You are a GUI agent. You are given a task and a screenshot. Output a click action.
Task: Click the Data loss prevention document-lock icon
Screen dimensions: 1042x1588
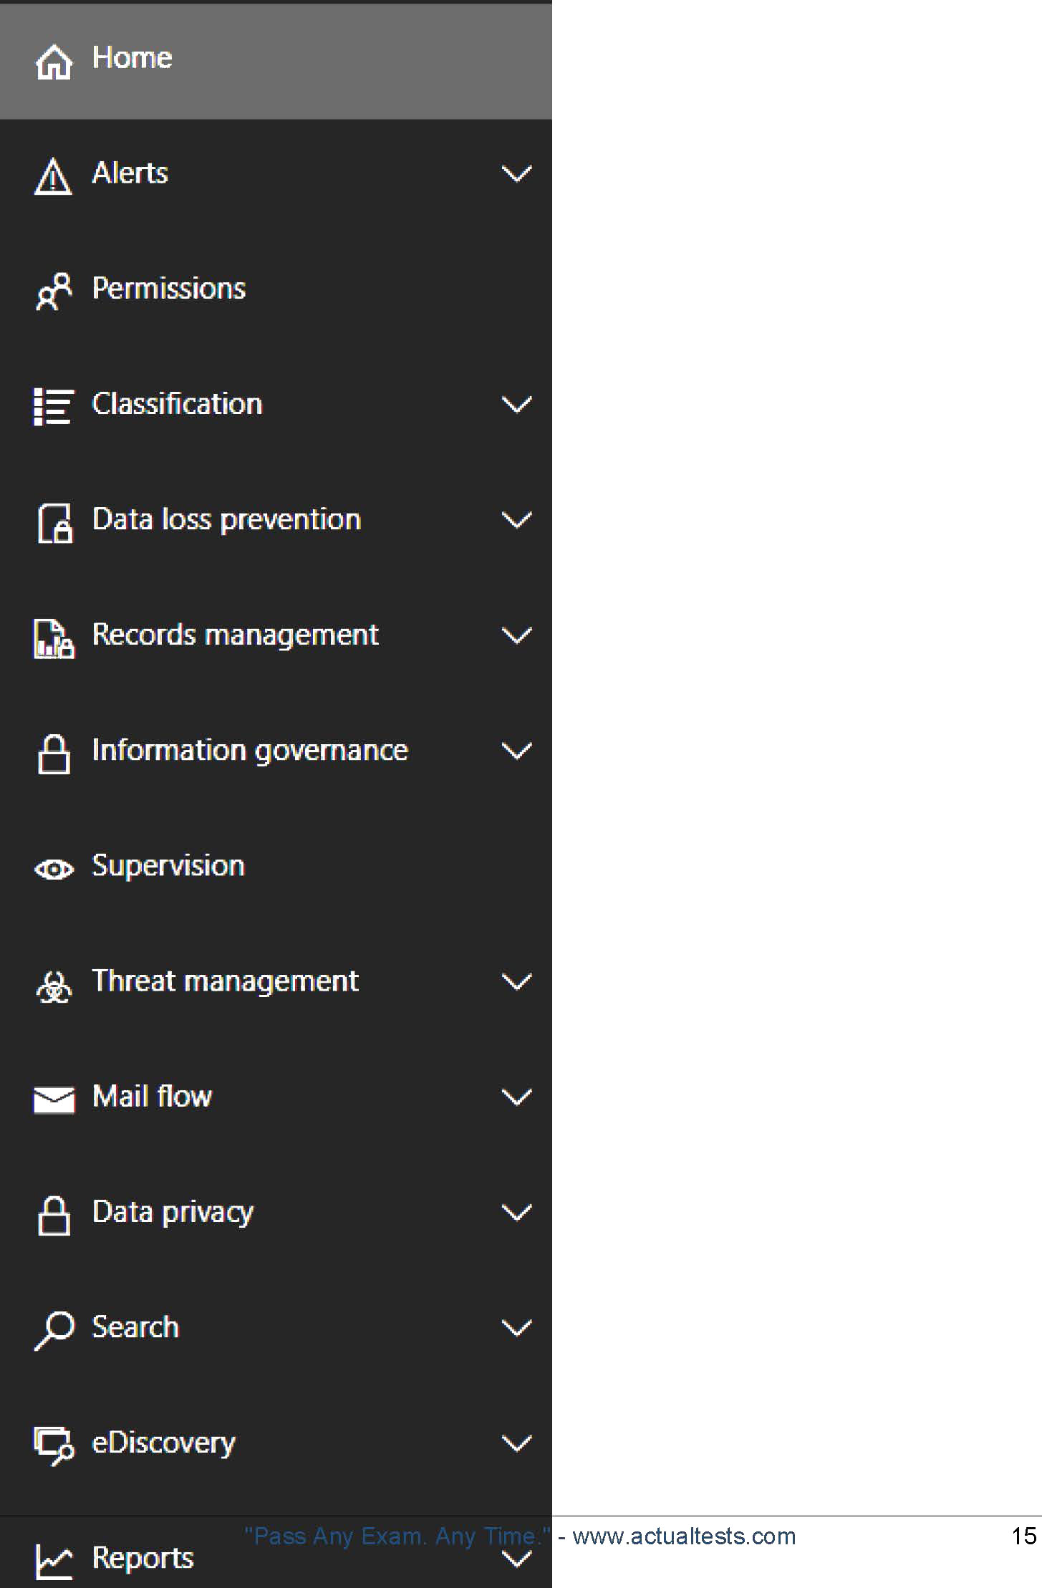pos(54,523)
